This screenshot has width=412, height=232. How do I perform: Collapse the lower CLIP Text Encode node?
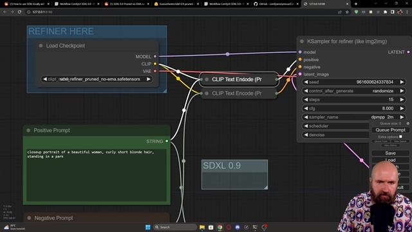pyautogui.click(x=207, y=93)
